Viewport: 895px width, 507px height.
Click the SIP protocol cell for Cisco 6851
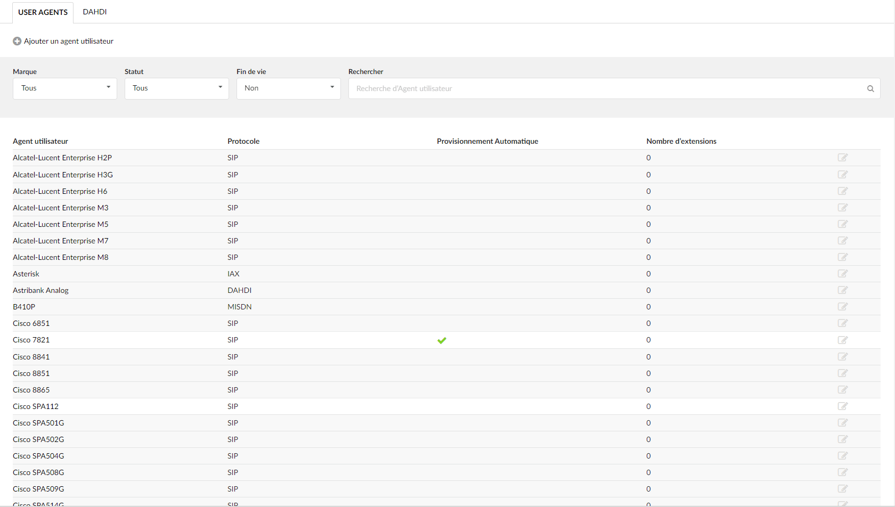233,323
